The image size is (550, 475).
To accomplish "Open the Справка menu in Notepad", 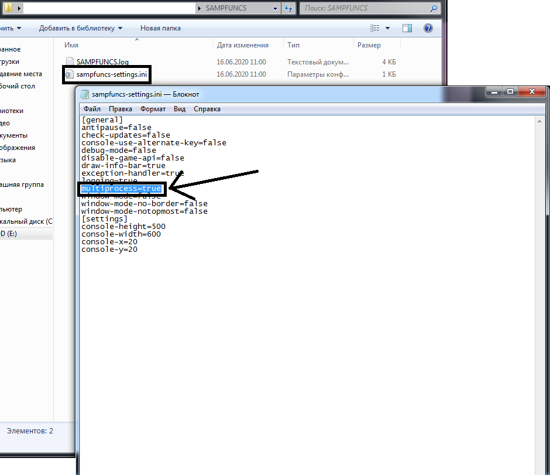I will [207, 109].
